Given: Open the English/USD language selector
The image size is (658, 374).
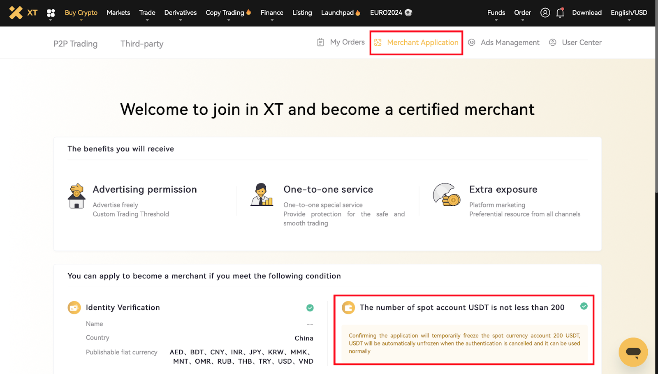Looking at the screenshot, I should pyautogui.click(x=628, y=13).
